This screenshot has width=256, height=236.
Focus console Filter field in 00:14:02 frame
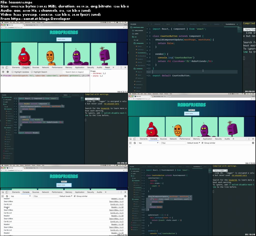(45, 196)
